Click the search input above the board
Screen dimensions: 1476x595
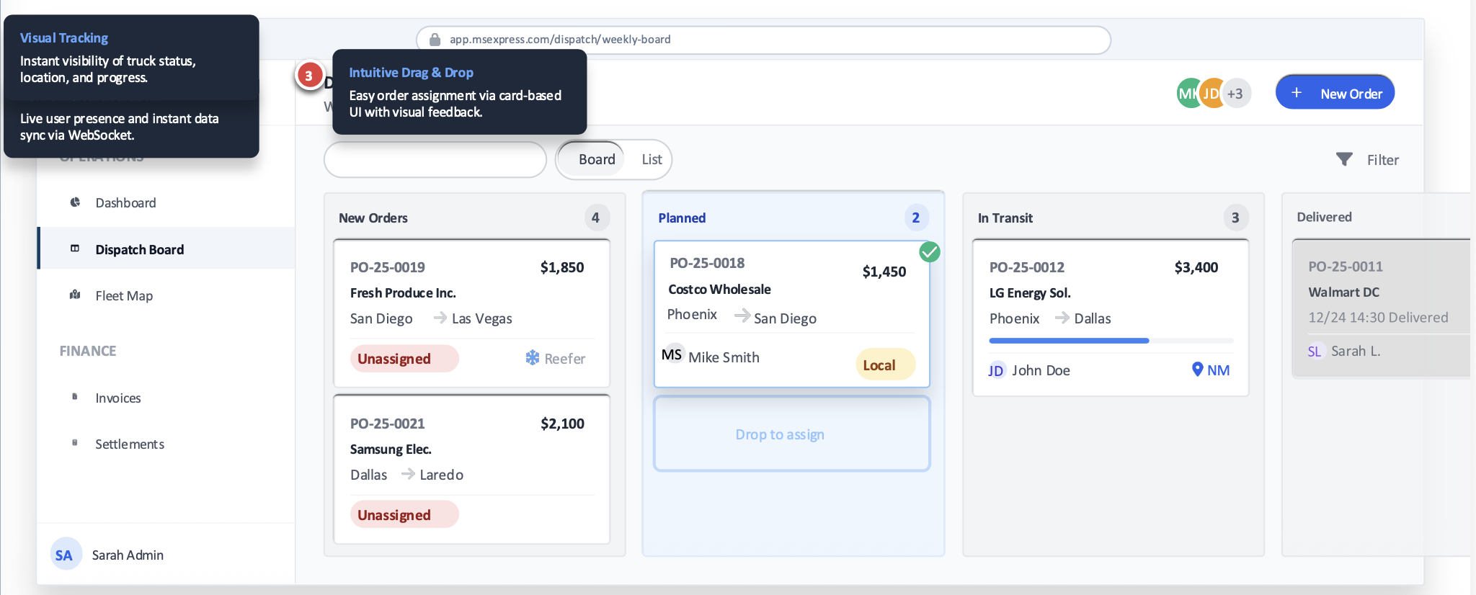[x=435, y=159]
